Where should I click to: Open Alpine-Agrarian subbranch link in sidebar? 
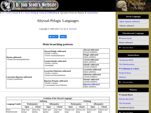[x=129, y=21]
